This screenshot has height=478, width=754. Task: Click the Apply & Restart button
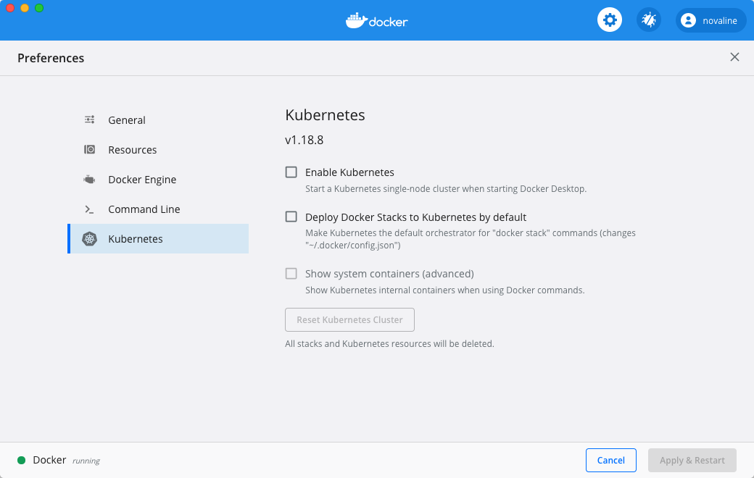[x=692, y=460]
